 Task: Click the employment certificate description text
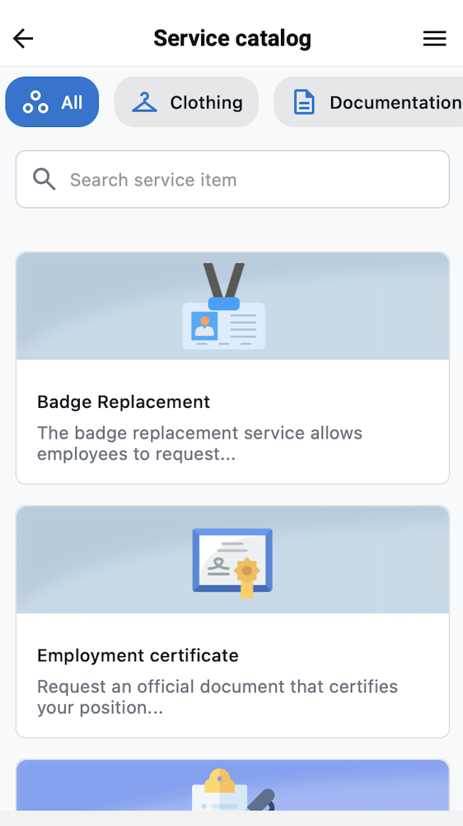217,697
